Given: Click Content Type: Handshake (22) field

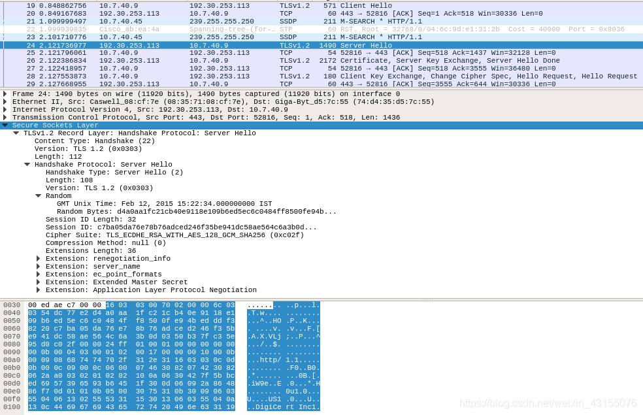Looking at the screenshot, I should (x=95, y=141).
